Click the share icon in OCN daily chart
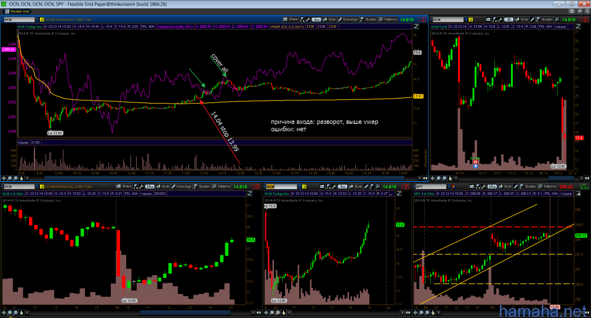The image size is (591, 318). 488,19
